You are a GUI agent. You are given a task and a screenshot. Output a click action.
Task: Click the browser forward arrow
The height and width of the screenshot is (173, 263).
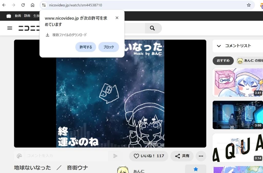[14, 5]
